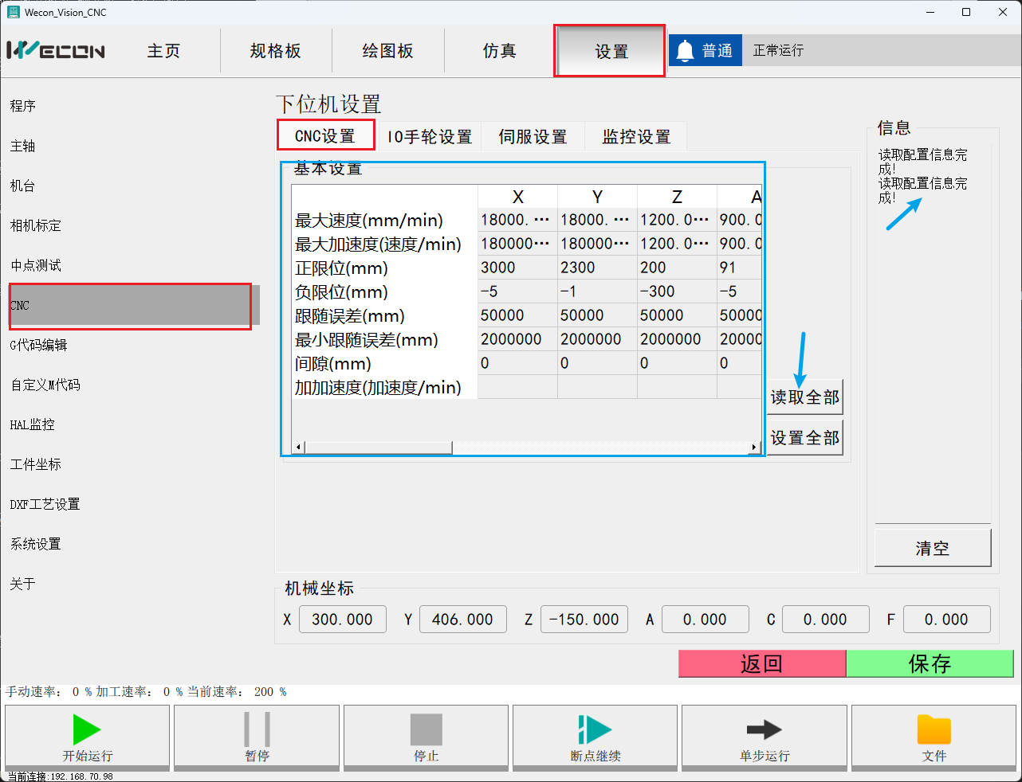The width and height of the screenshot is (1022, 782).
Task: Open the 仿真 top menu
Action: 499,51
